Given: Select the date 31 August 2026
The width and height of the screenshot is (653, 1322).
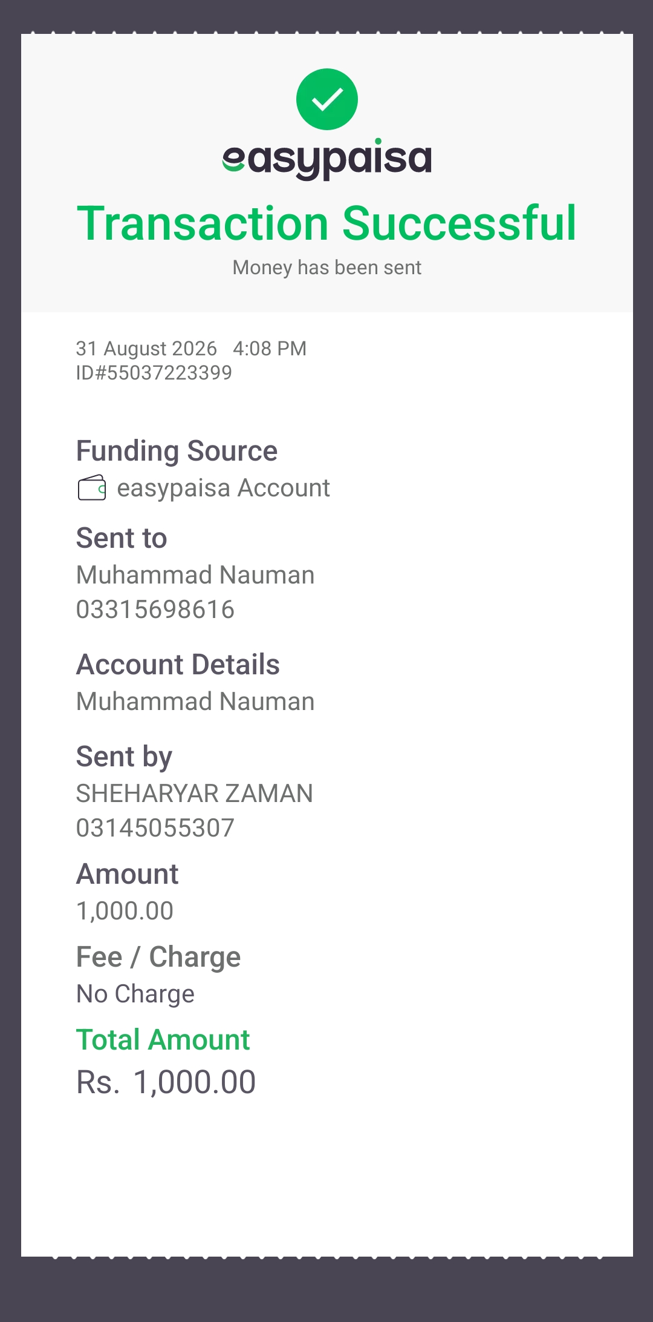Looking at the screenshot, I should [x=146, y=349].
